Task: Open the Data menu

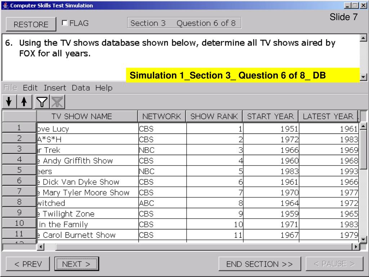Action: pos(81,88)
